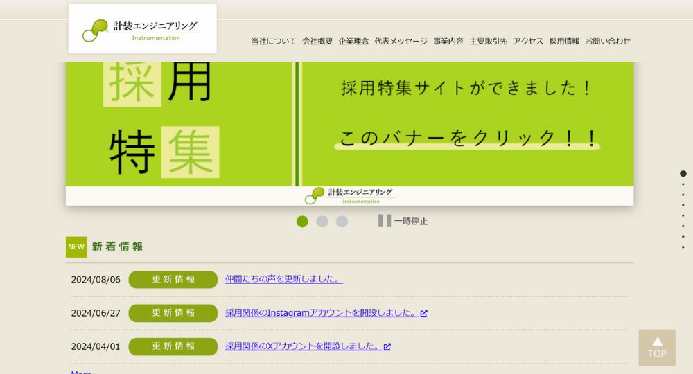Viewport: 693px width, 374px height.
Task: Navigate to アクセス
Action: tap(528, 41)
